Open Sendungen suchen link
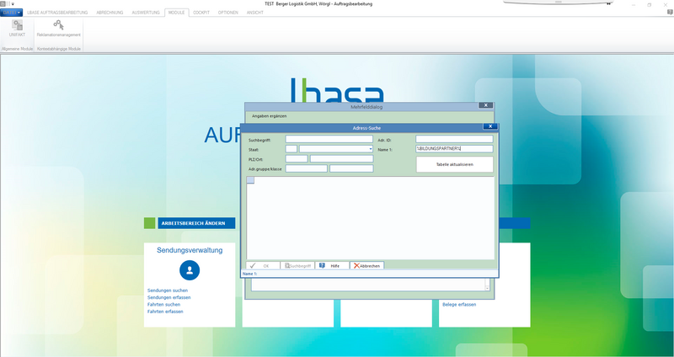 click(168, 290)
